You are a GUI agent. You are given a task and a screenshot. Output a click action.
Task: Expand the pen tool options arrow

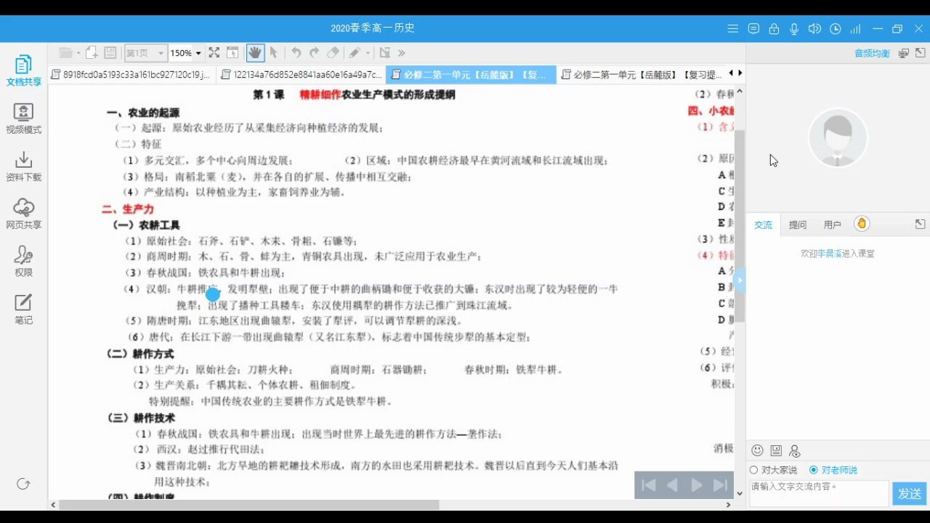368,53
